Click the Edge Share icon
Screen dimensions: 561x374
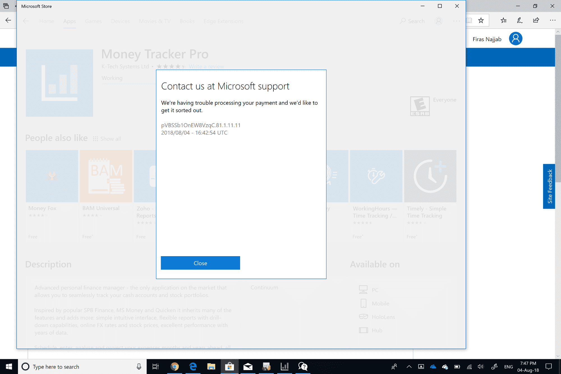pyautogui.click(x=536, y=20)
